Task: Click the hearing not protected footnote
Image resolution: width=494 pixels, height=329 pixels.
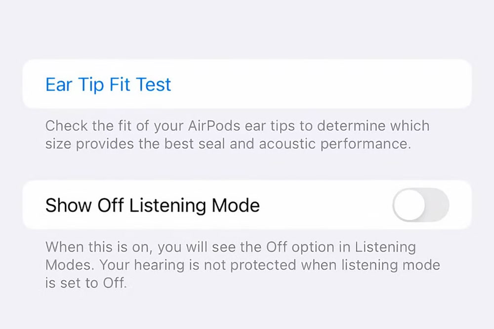Action: pyautogui.click(x=243, y=265)
